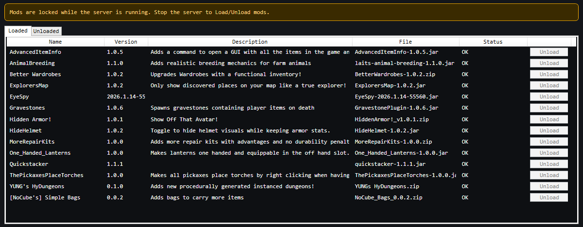583x227 pixels.
Task: Unload the MoreRepairKits mod
Action: [x=549, y=142]
